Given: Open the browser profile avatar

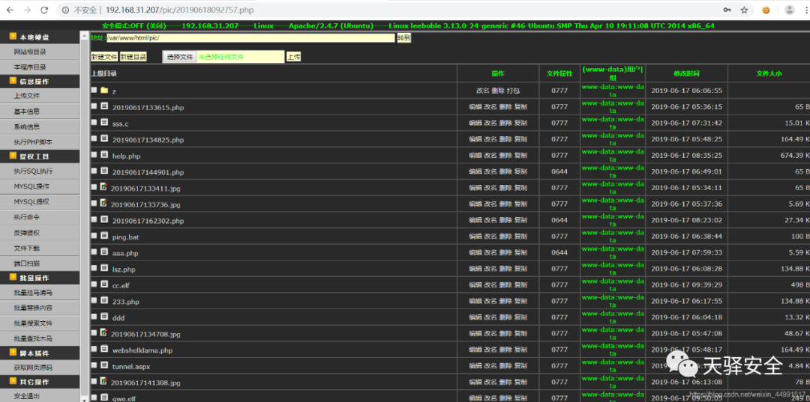Looking at the screenshot, I should [x=789, y=10].
